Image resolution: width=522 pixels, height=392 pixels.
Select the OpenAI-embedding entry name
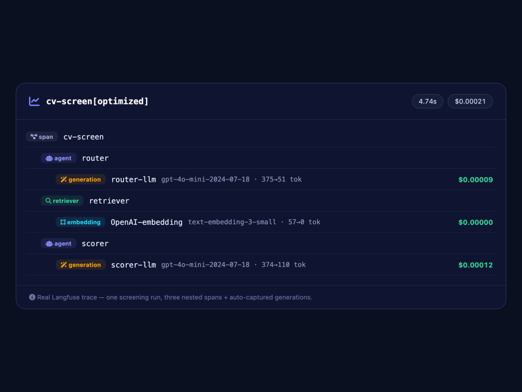147,222
